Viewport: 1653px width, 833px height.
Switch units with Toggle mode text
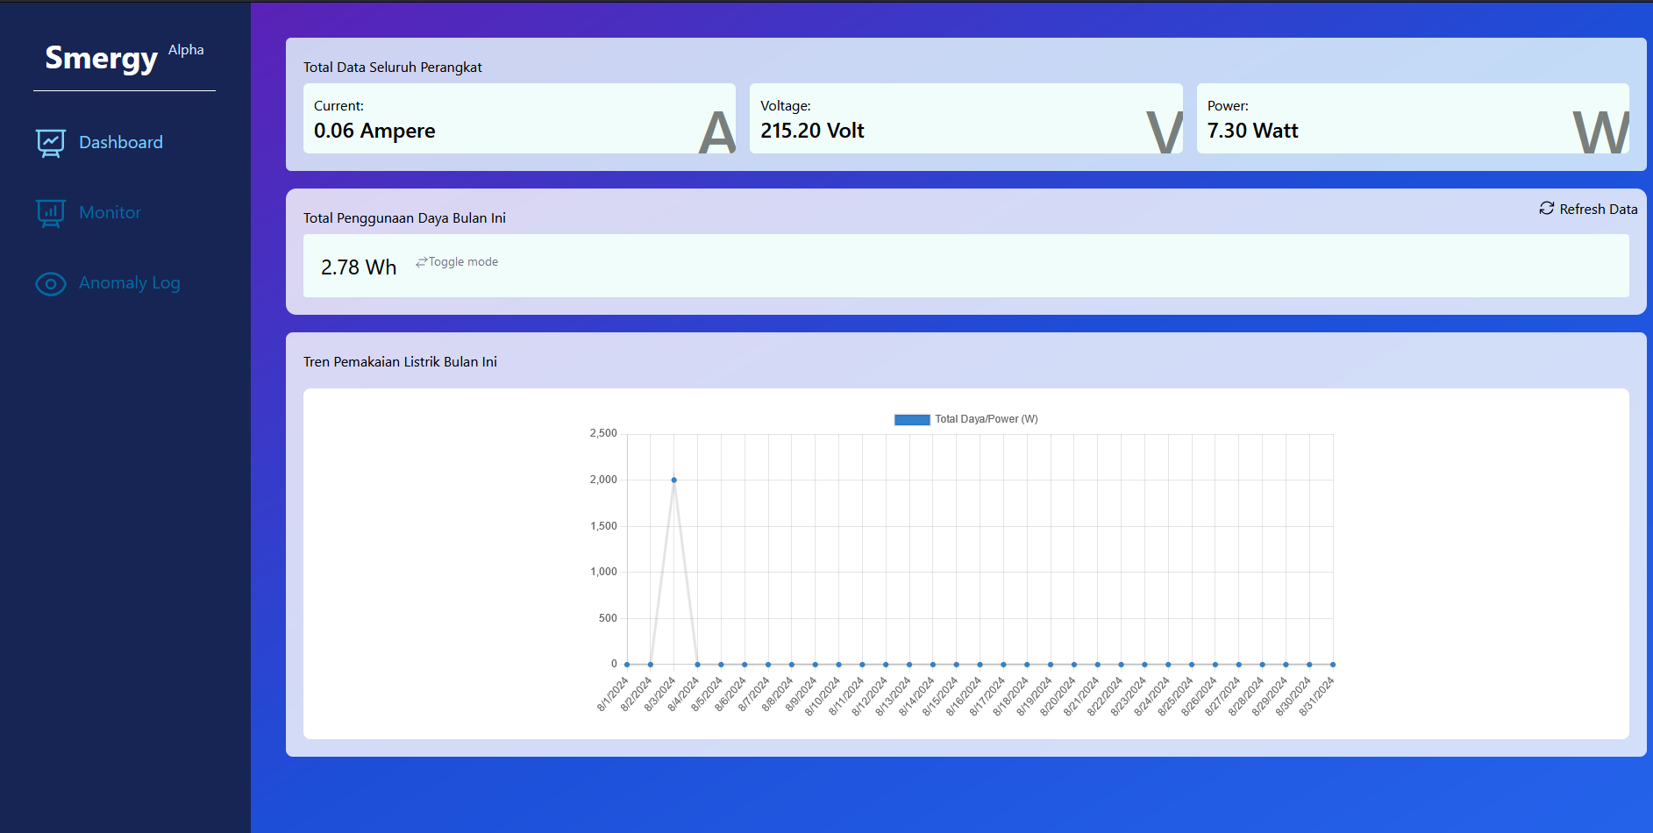(463, 262)
